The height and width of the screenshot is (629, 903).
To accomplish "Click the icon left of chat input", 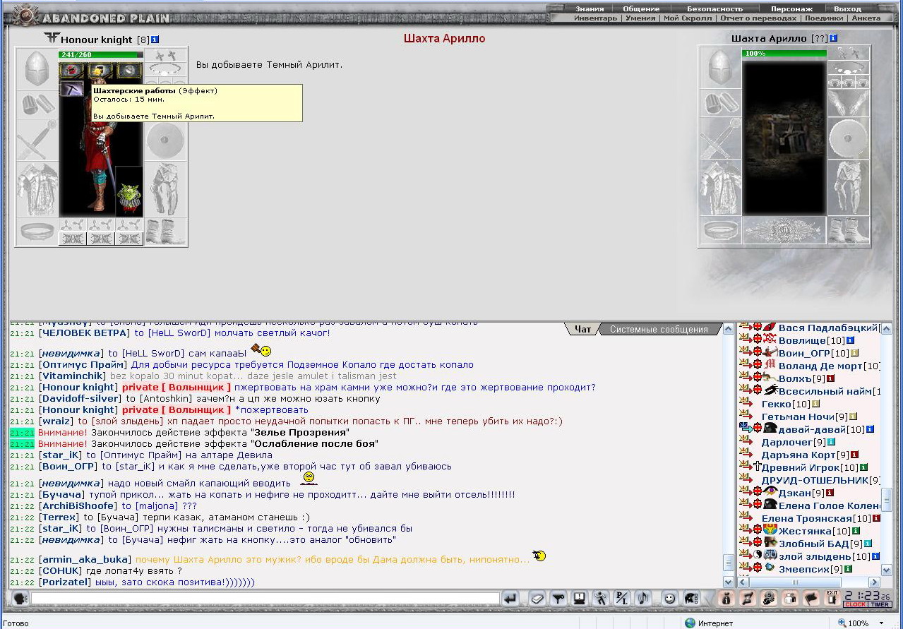I will pos(20,599).
